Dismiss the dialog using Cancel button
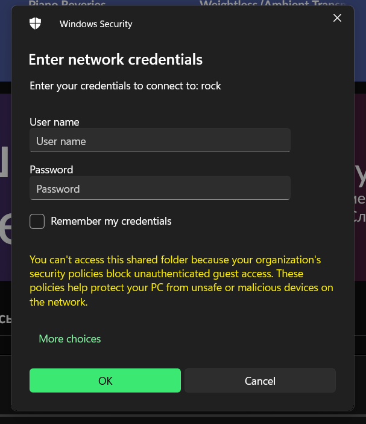This screenshot has width=366, height=424. [x=260, y=381]
